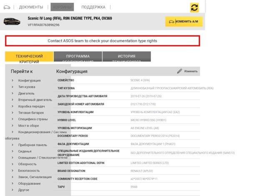255x196 pixels.
Task: Click the СЕМЕЙСТВО row label
Action: [x=66, y=80]
